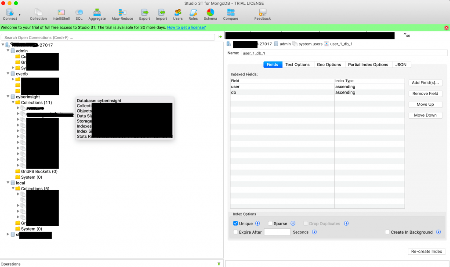Launch the Map-Reduce tool
Screen dimensions: 450x267
(122, 14)
